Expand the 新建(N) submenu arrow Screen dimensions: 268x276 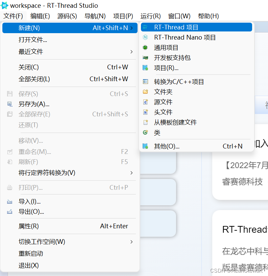(x=131, y=28)
